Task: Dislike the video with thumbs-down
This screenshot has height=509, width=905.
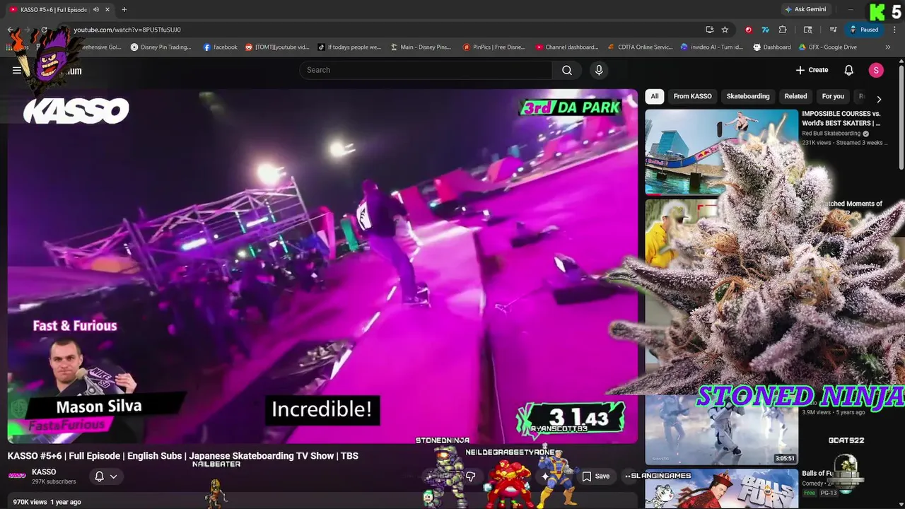Action: click(471, 476)
